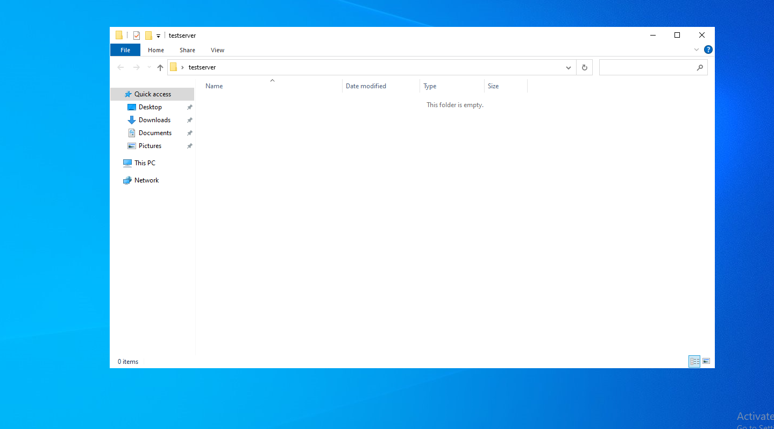774x429 pixels.
Task: Open Pictures in the navigation pane
Action: 150,146
